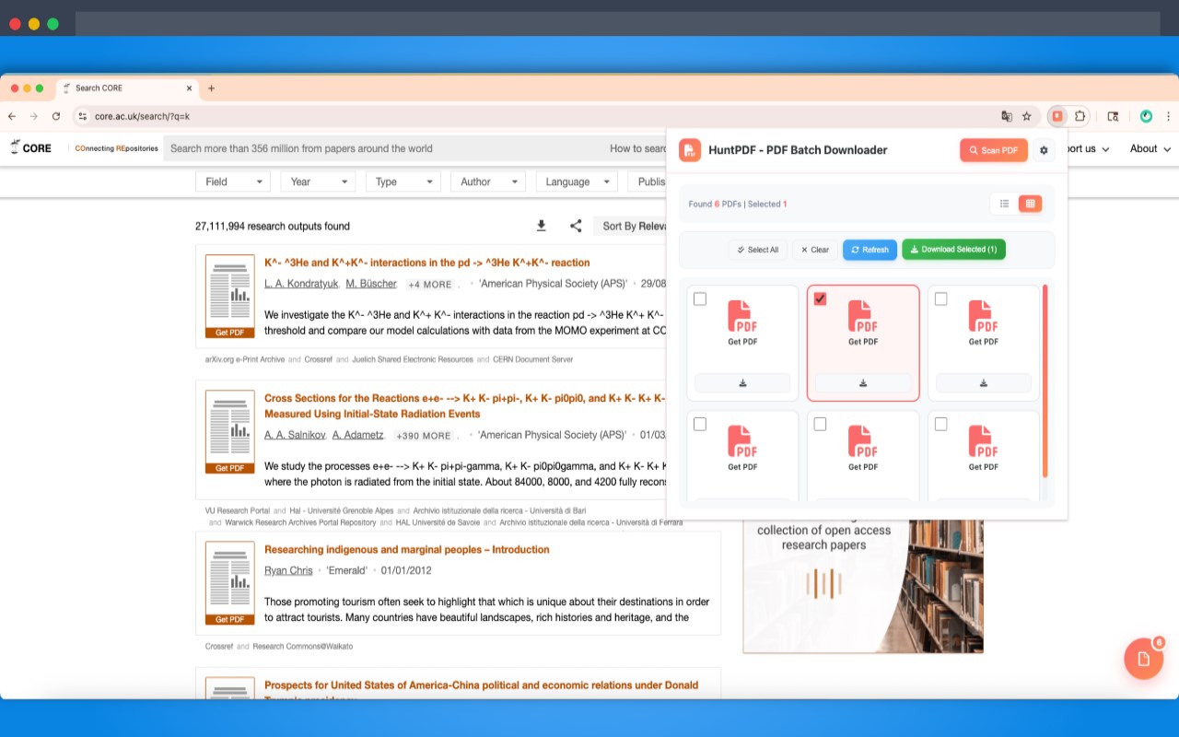The image size is (1179, 737).
Task: Click the blue Refresh button
Action: 870,250
